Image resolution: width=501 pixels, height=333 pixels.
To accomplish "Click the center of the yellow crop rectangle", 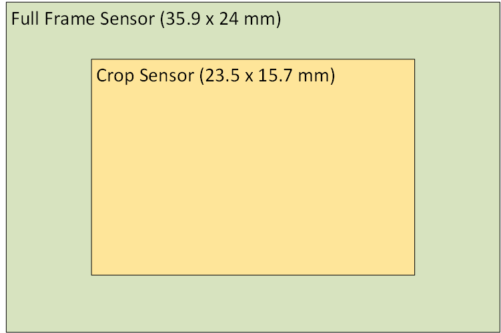I will 253,167.
